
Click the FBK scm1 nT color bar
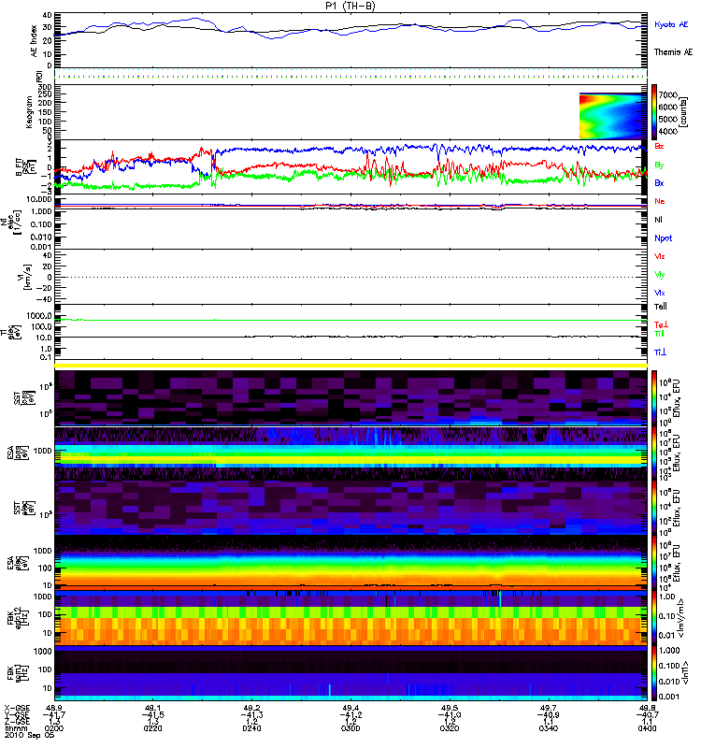pos(654,673)
